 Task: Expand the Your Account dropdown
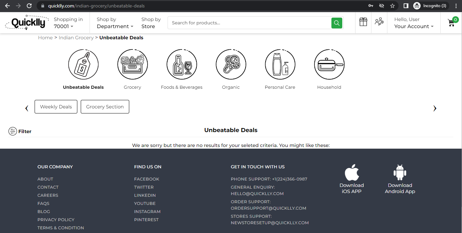(x=414, y=23)
